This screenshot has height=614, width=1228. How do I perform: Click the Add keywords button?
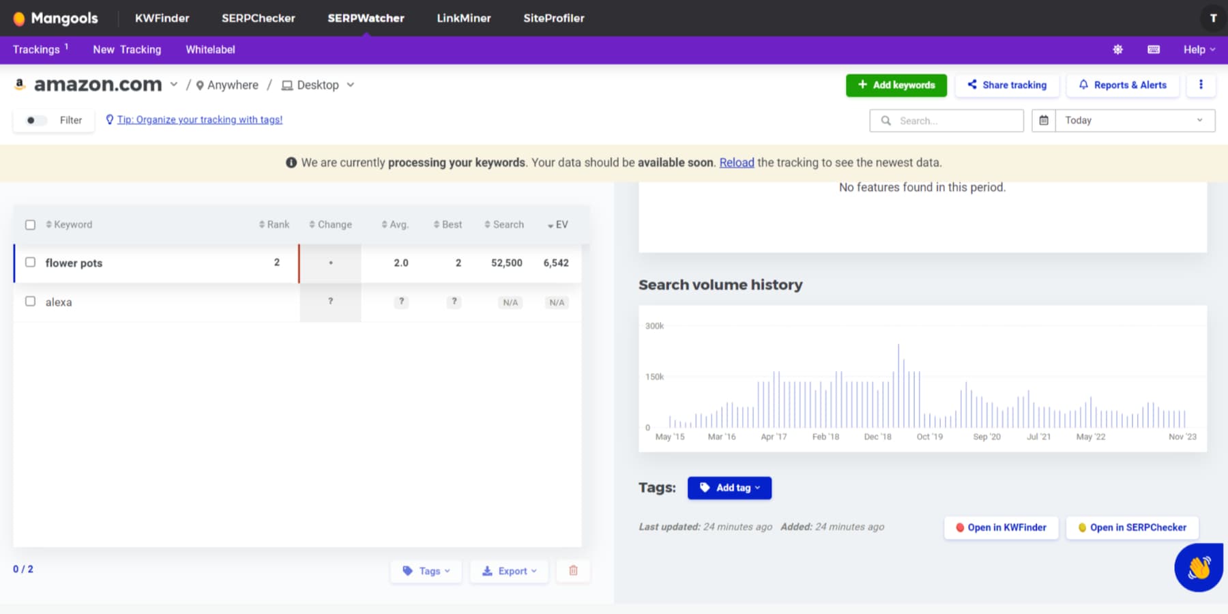896,85
